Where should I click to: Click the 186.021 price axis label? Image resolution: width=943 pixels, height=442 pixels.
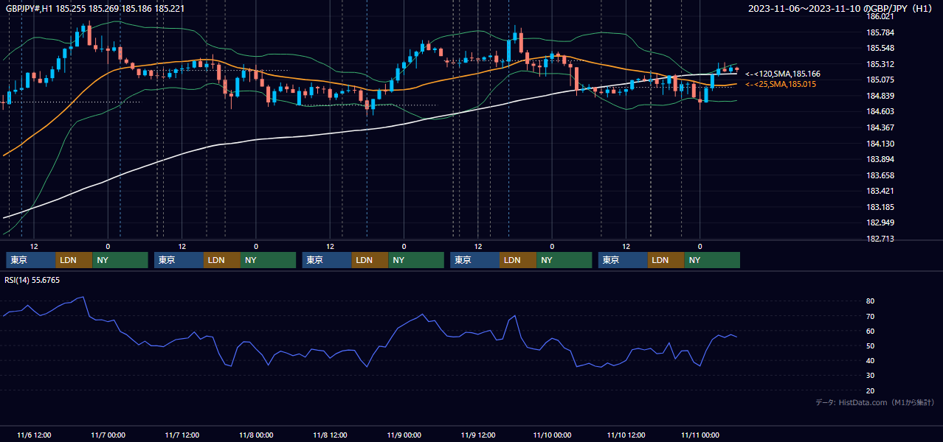coord(880,16)
